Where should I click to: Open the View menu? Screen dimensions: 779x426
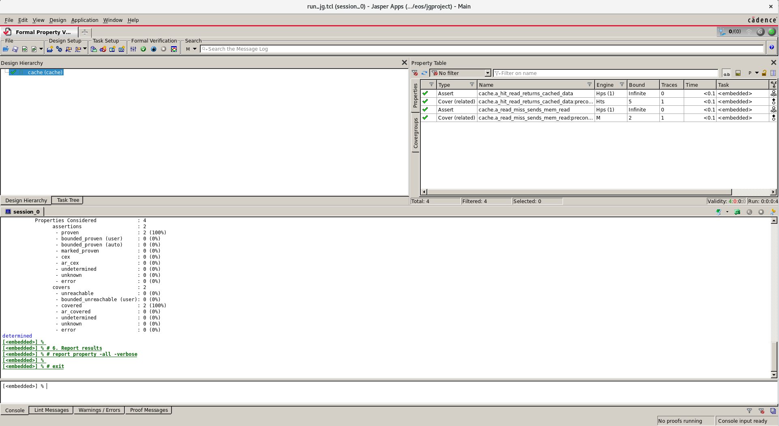coord(39,20)
